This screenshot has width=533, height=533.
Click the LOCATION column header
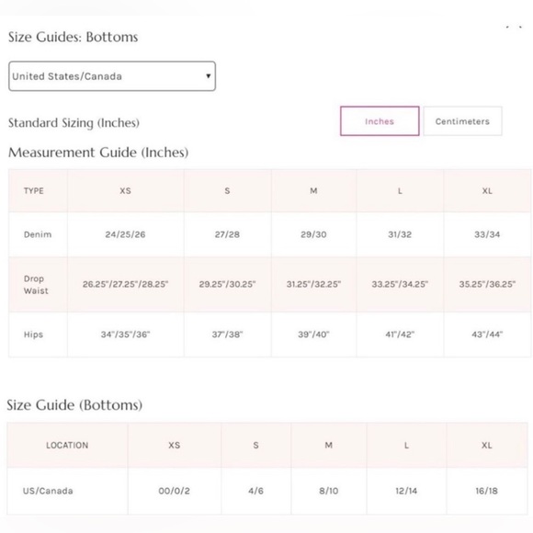click(67, 446)
